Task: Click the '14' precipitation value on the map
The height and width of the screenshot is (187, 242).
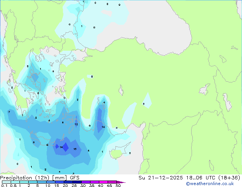Action: click(x=61, y=147)
